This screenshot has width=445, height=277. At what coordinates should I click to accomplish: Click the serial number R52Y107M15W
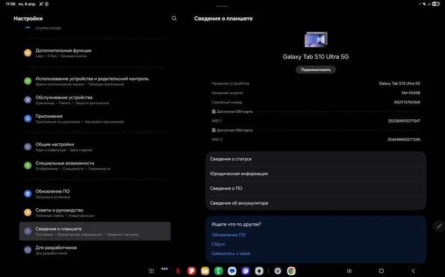tap(407, 102)
